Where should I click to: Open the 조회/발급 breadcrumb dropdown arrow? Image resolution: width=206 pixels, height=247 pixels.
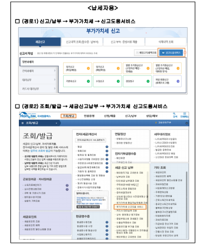pyautogui.click(x=56, y=123)
